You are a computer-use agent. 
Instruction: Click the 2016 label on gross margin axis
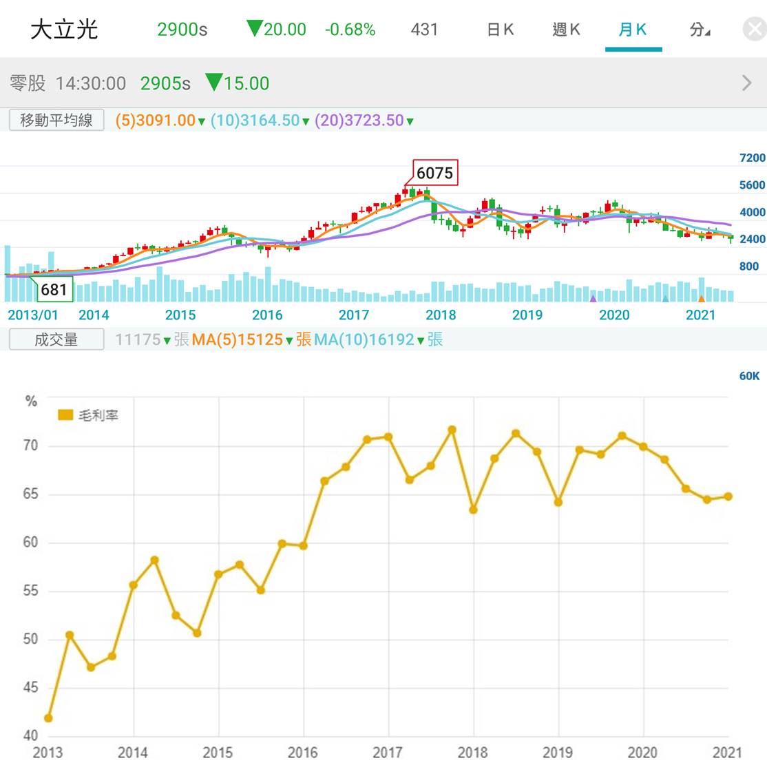[302, 753]
